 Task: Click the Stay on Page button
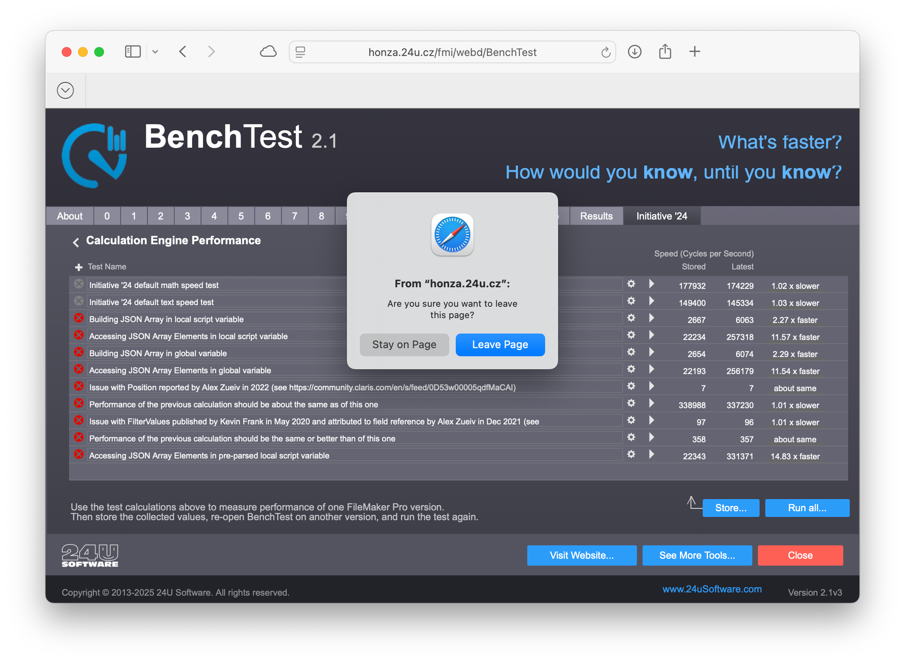pos(404,344)
